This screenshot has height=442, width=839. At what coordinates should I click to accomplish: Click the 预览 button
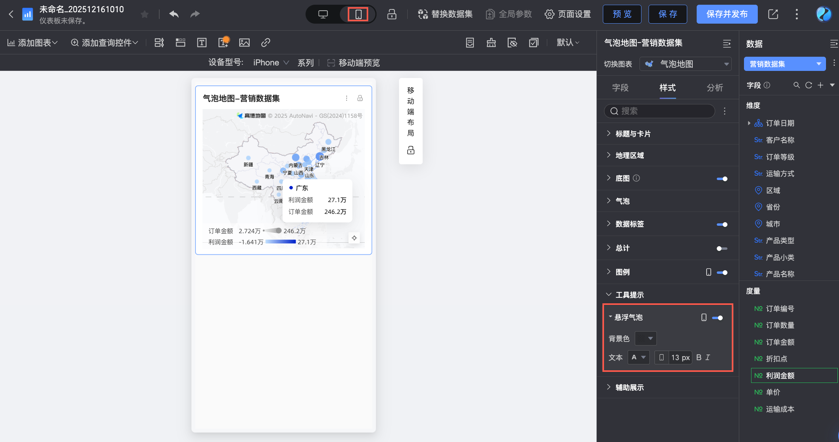pyautogui.click(x=622, y=15)
